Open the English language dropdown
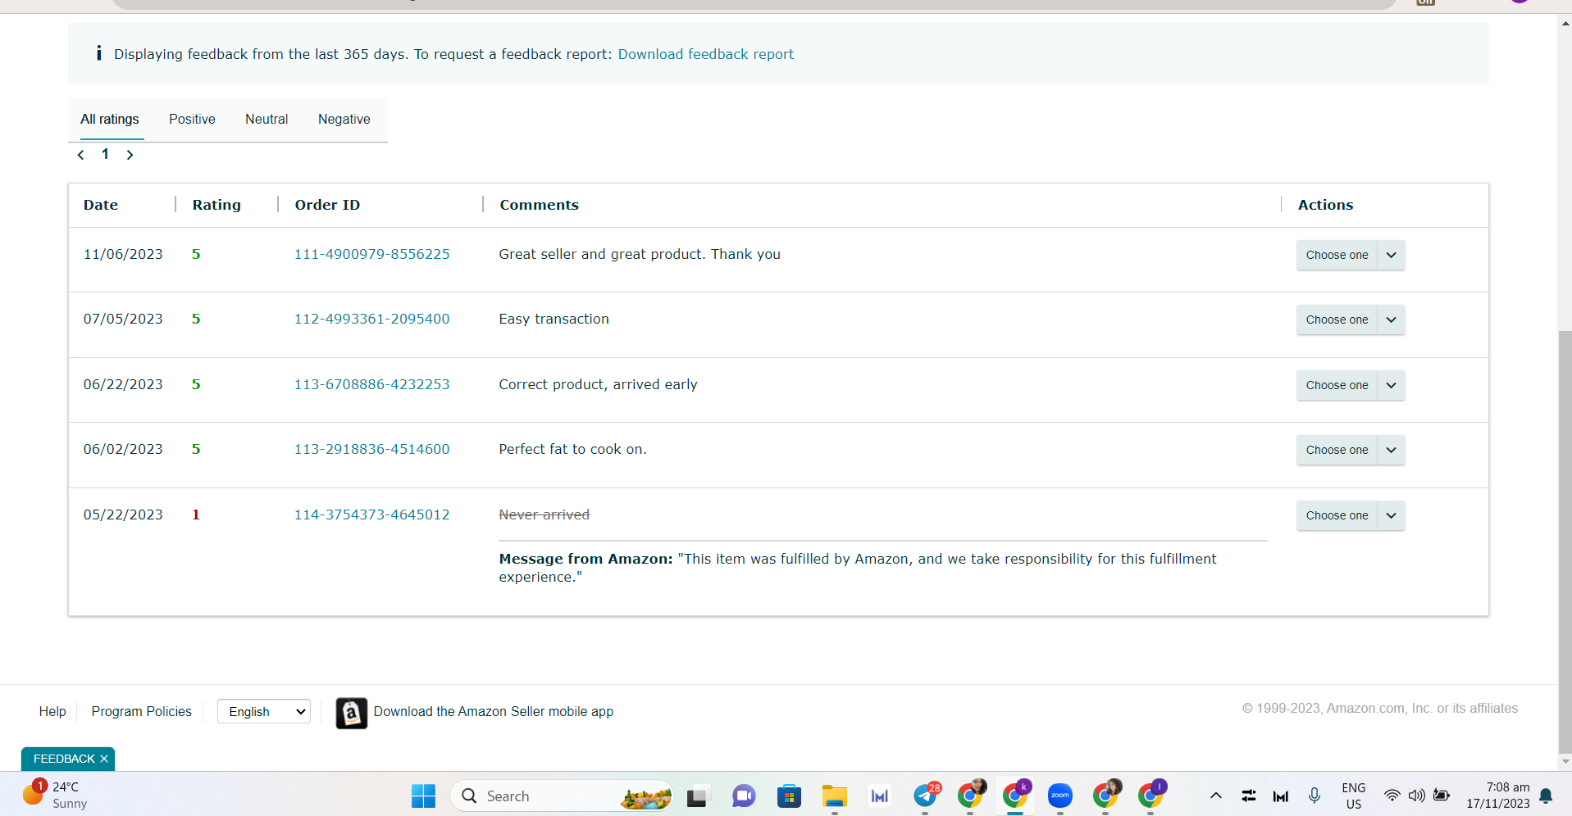1572x816 pixels. pos(264,711)
